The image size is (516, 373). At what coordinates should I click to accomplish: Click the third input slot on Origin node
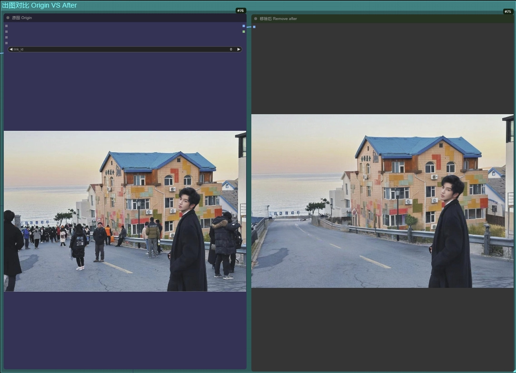6,37
